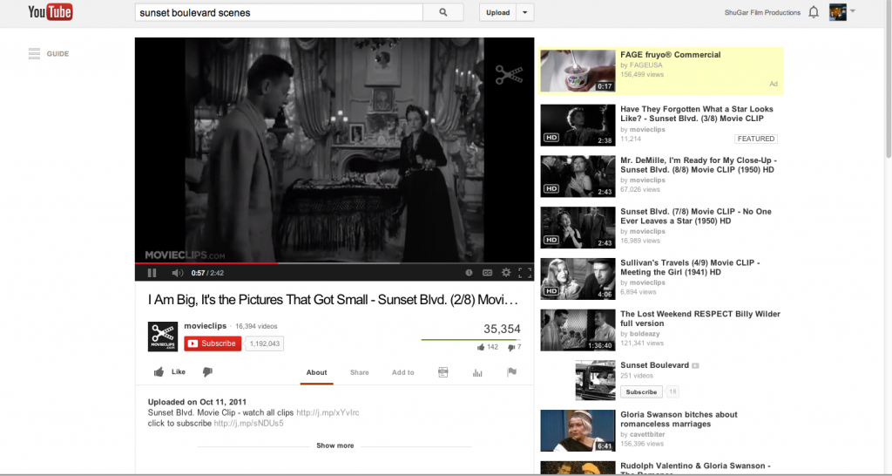Toggle closed captions CC

[x=488, y=273]
